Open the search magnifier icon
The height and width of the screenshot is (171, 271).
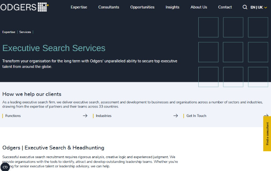pos(245,7)
